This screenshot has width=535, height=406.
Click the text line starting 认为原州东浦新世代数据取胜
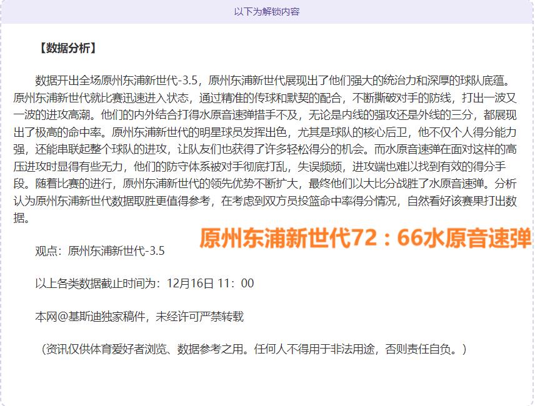(x=265, y=201)
